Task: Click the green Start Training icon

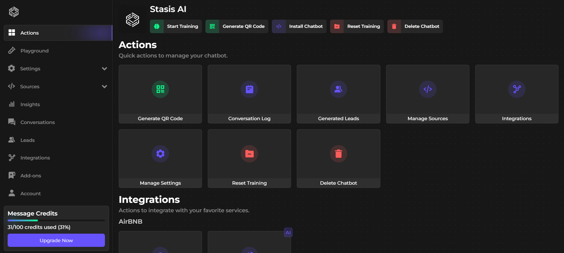Action: (157, 26)
